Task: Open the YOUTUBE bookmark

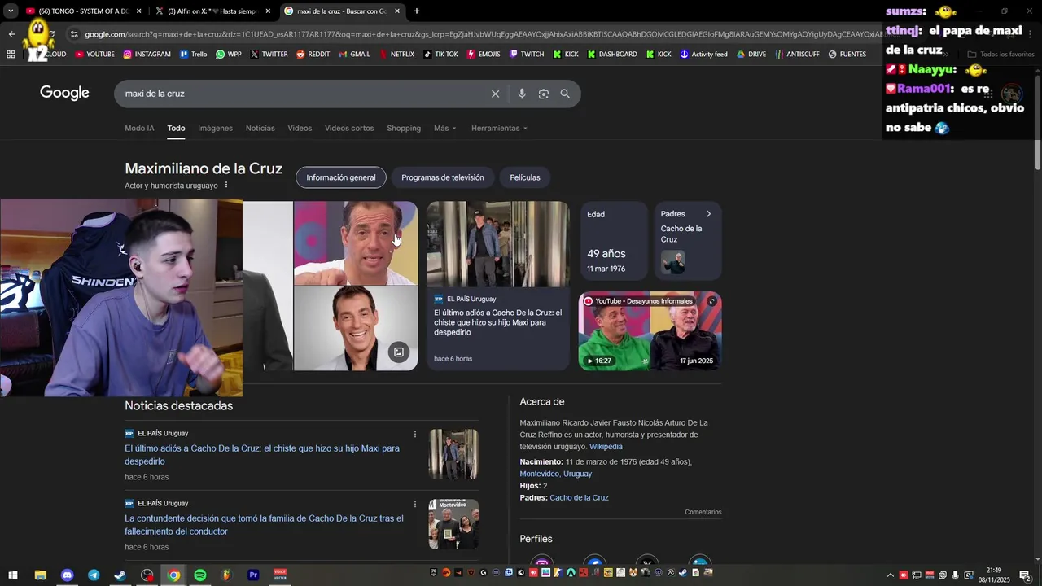Action: coord(94,55)
